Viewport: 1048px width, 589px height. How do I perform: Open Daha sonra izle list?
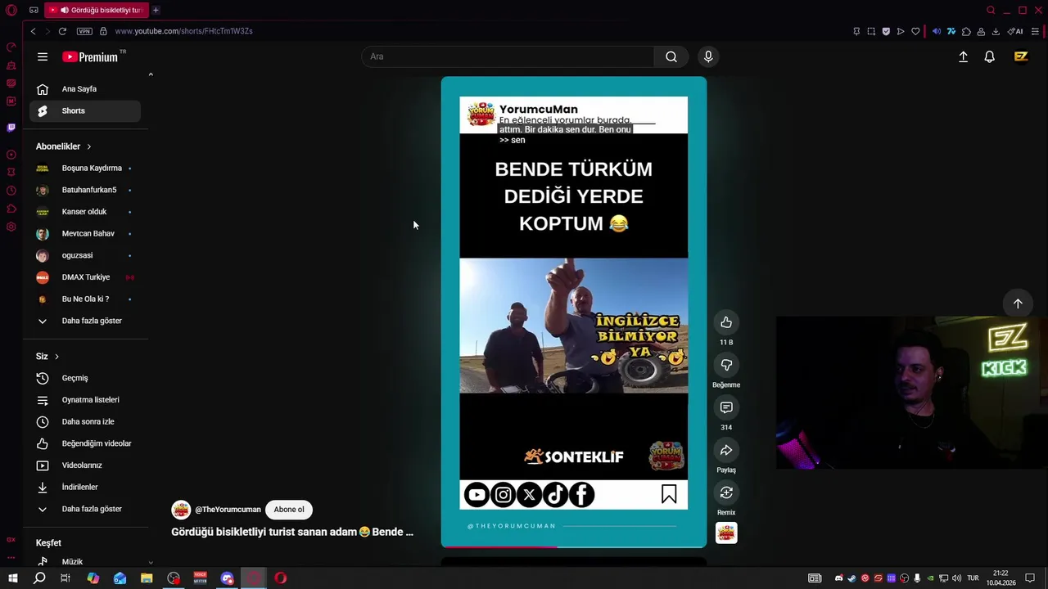[85, 422]
